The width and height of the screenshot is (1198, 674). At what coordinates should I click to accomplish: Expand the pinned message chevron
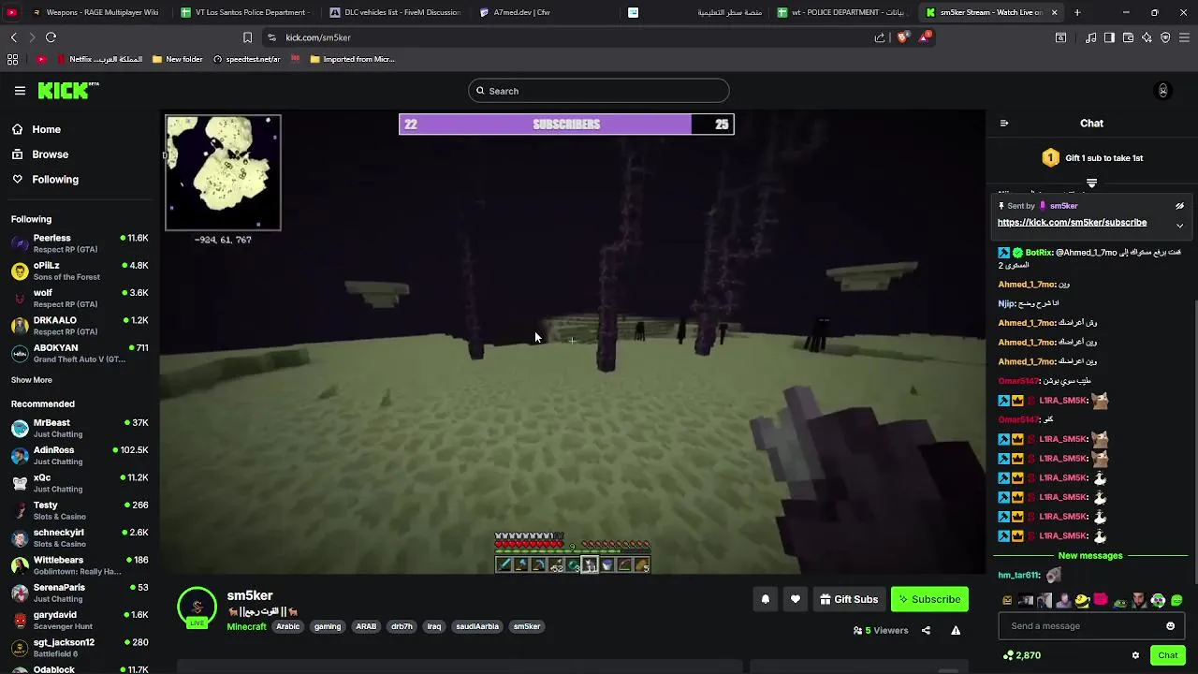(1179, 226)
